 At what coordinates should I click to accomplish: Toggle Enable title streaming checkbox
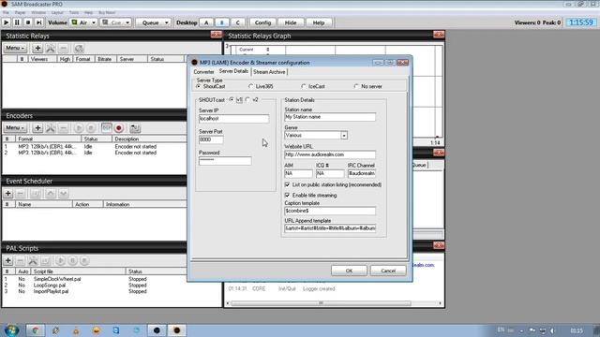(x=288, y=196)
